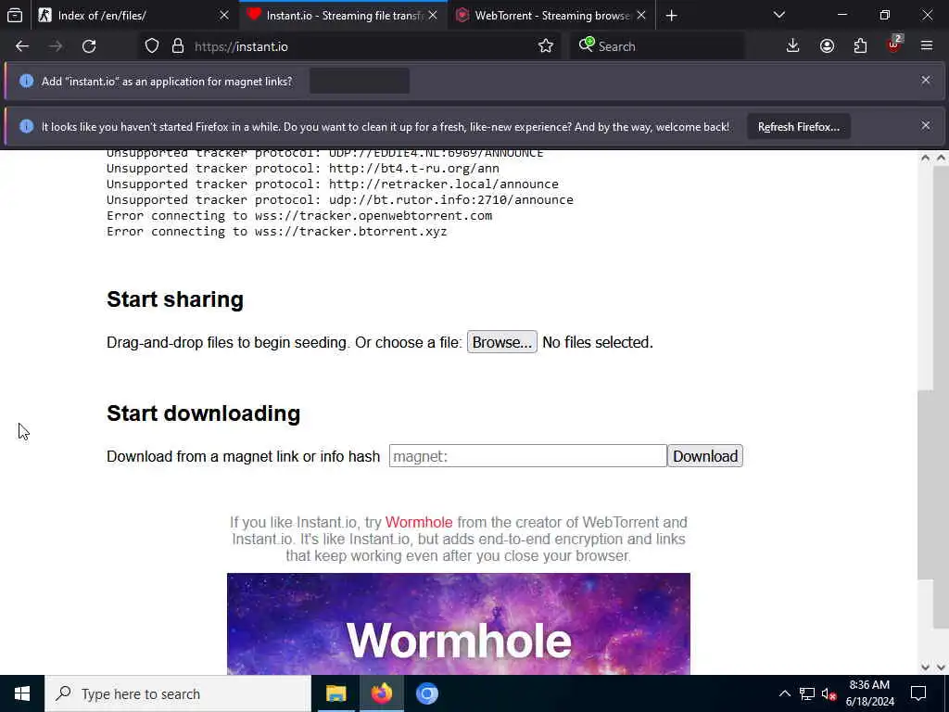Open a new tab with plus icon

(671, 16)
